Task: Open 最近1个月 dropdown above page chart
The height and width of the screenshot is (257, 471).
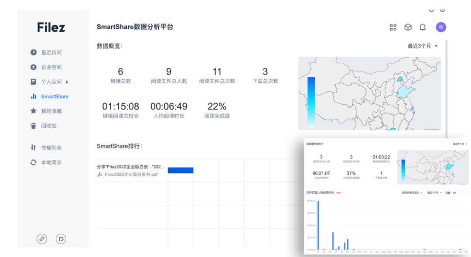Action: point(434,193)
